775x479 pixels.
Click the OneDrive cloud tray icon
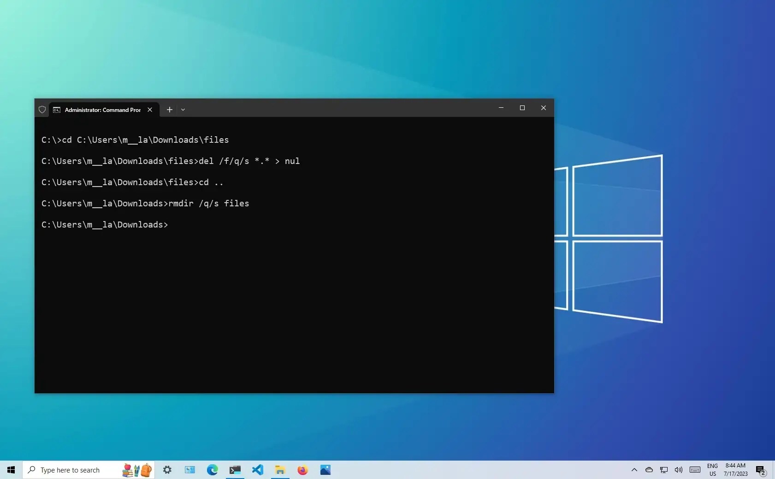[649, 470]
